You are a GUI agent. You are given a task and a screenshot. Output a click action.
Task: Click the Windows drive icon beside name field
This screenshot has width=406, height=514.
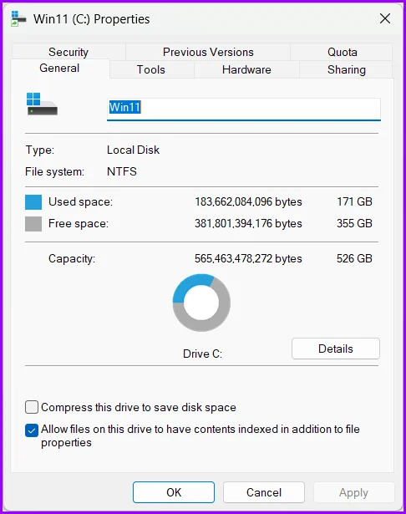(42, 104)
